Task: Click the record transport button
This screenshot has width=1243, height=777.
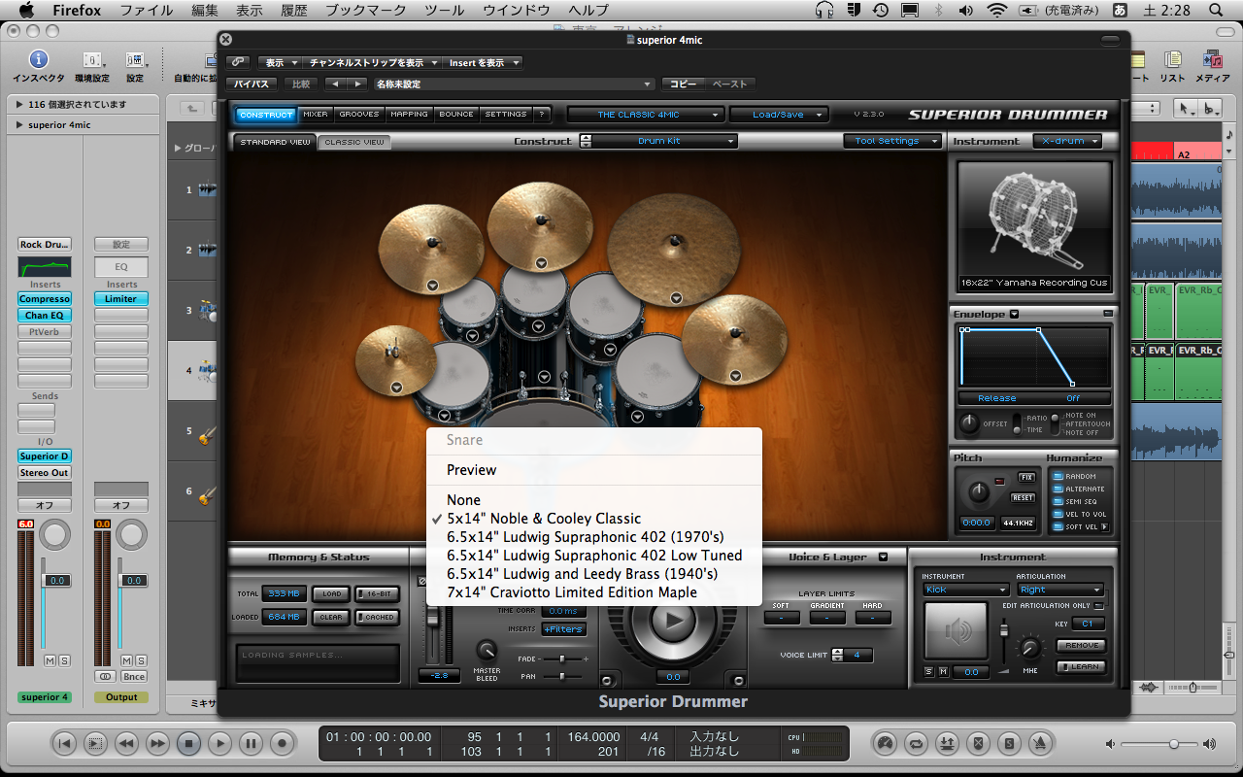Action: tap(282, 744)
